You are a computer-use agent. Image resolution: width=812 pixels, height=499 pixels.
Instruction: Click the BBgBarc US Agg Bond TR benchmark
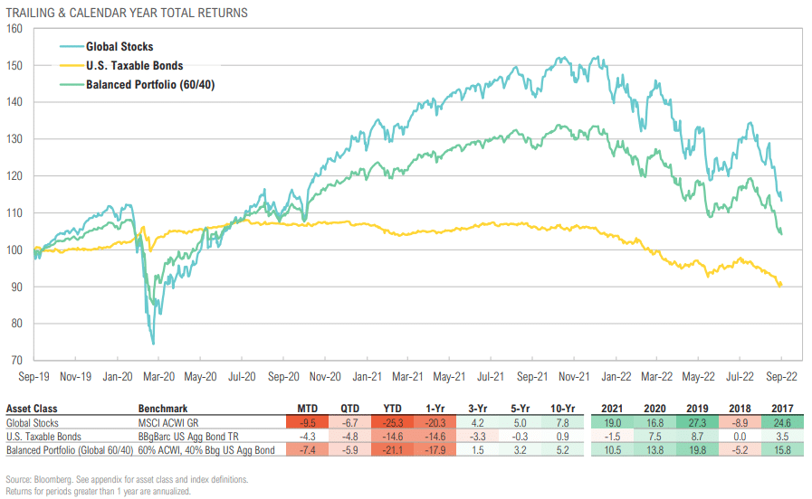pyautogui.click(x=188, y=437)
